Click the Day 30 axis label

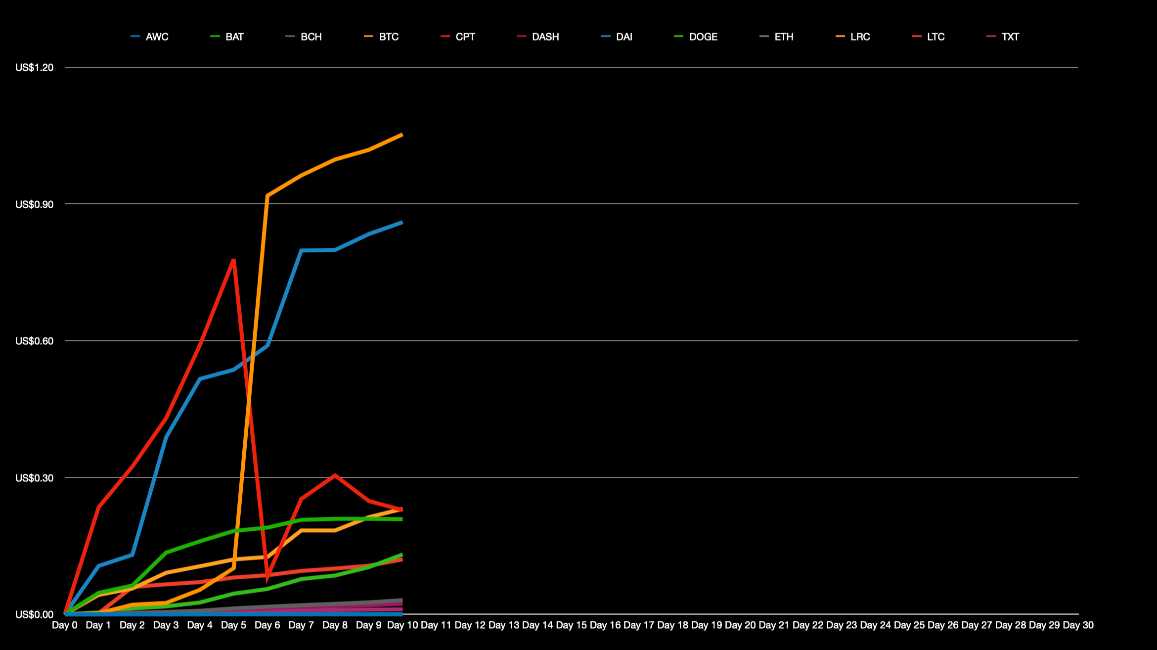pos(1078,625)
